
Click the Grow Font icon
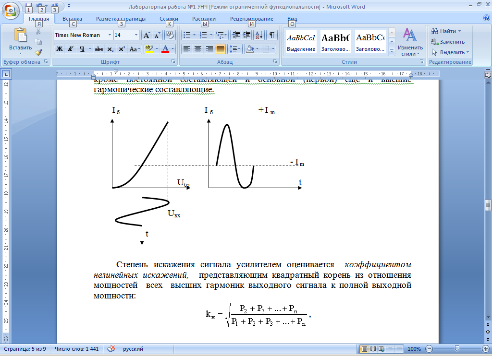point(147,35)
